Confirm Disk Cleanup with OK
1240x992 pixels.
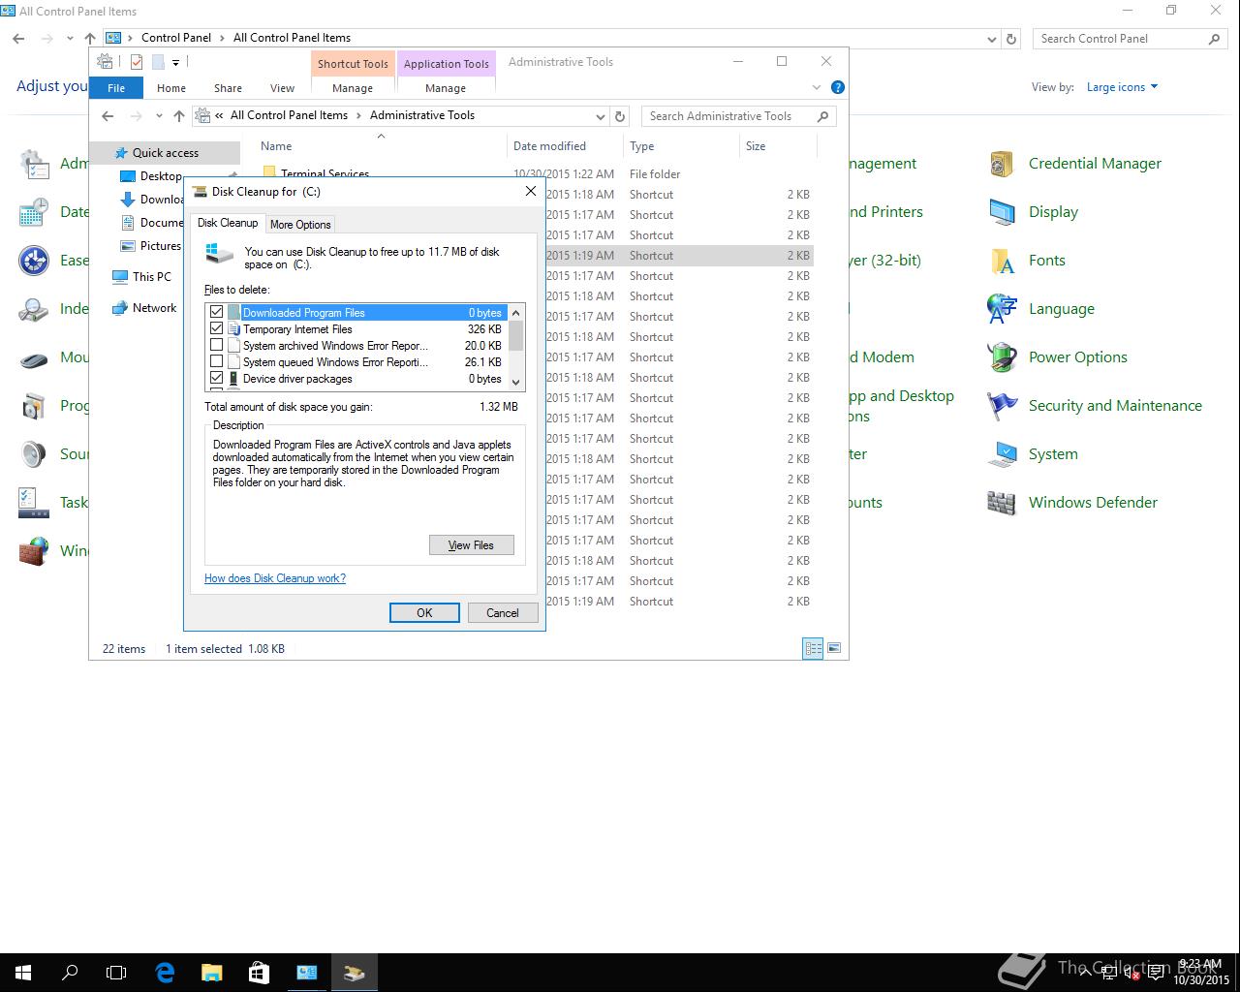(424, 612)
